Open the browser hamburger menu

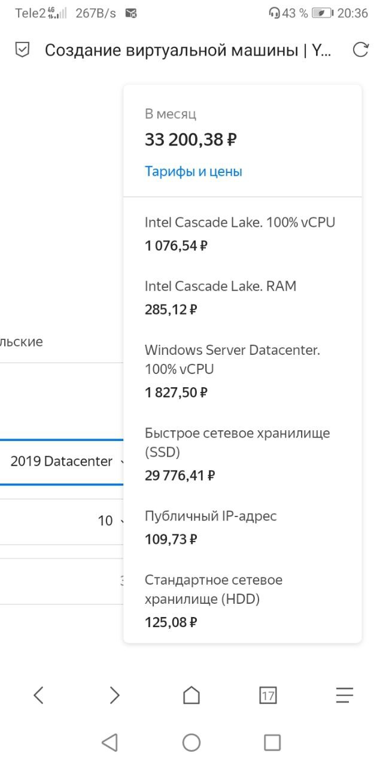344,695
